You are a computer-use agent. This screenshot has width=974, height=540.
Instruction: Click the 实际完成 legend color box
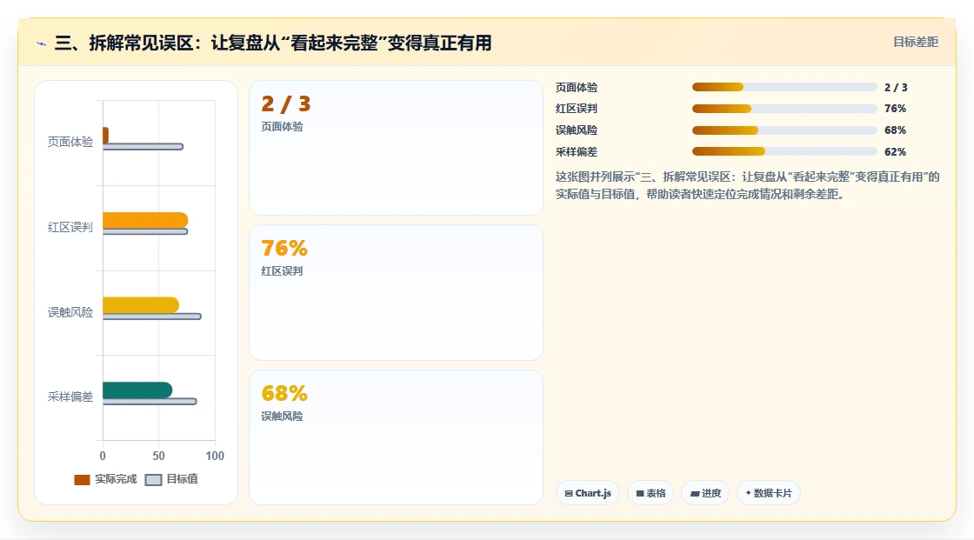(x=82, y=480)
